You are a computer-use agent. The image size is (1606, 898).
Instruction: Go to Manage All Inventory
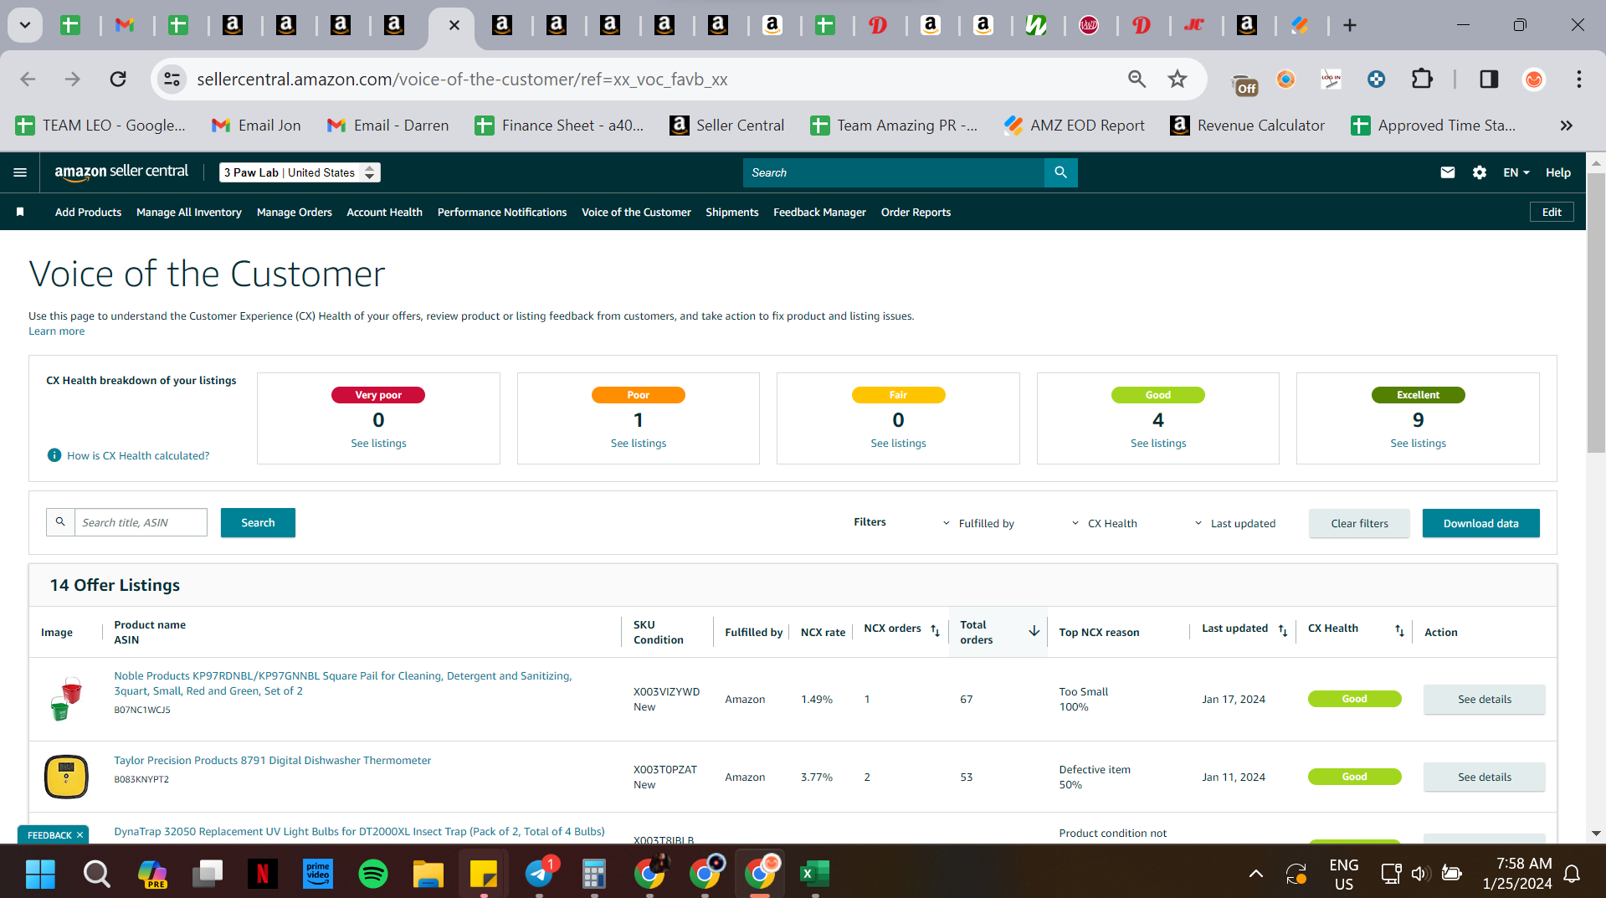pyautogui.click(x=189, y=212)
